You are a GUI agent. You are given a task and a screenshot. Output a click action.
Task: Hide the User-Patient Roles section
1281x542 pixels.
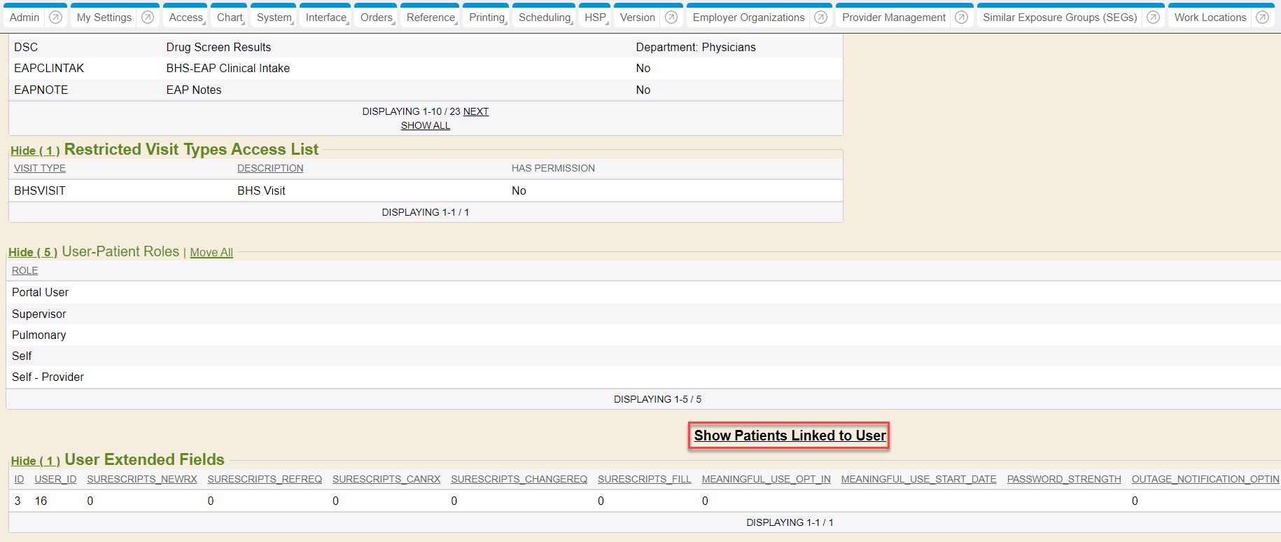point(32,253)
